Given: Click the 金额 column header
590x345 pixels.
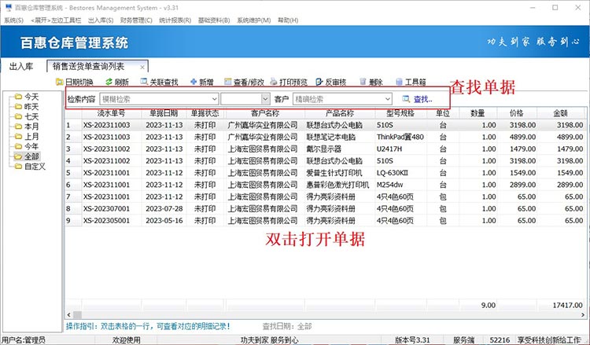Looking at the screenshot, I should click(561, 113).
